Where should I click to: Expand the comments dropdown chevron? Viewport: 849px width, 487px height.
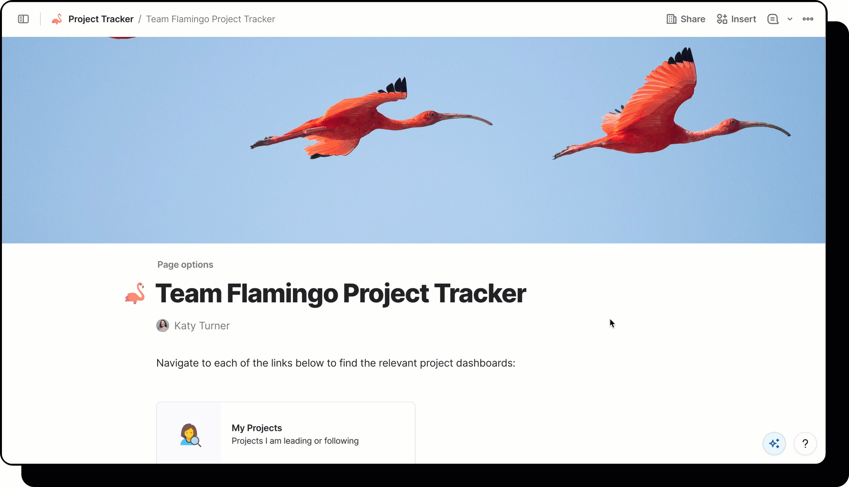(x=790, y=19)
